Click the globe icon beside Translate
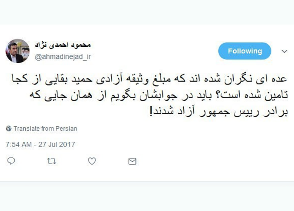The width and height of the screenshot is (294, 211). [9, 129]
